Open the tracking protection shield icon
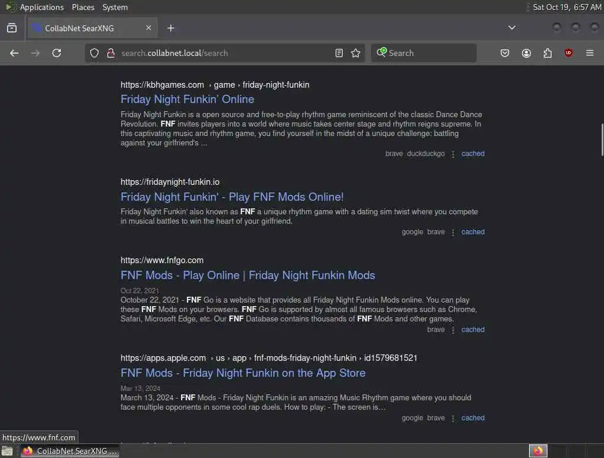This screenshot has height=458, width=604. tap(94, 53)
